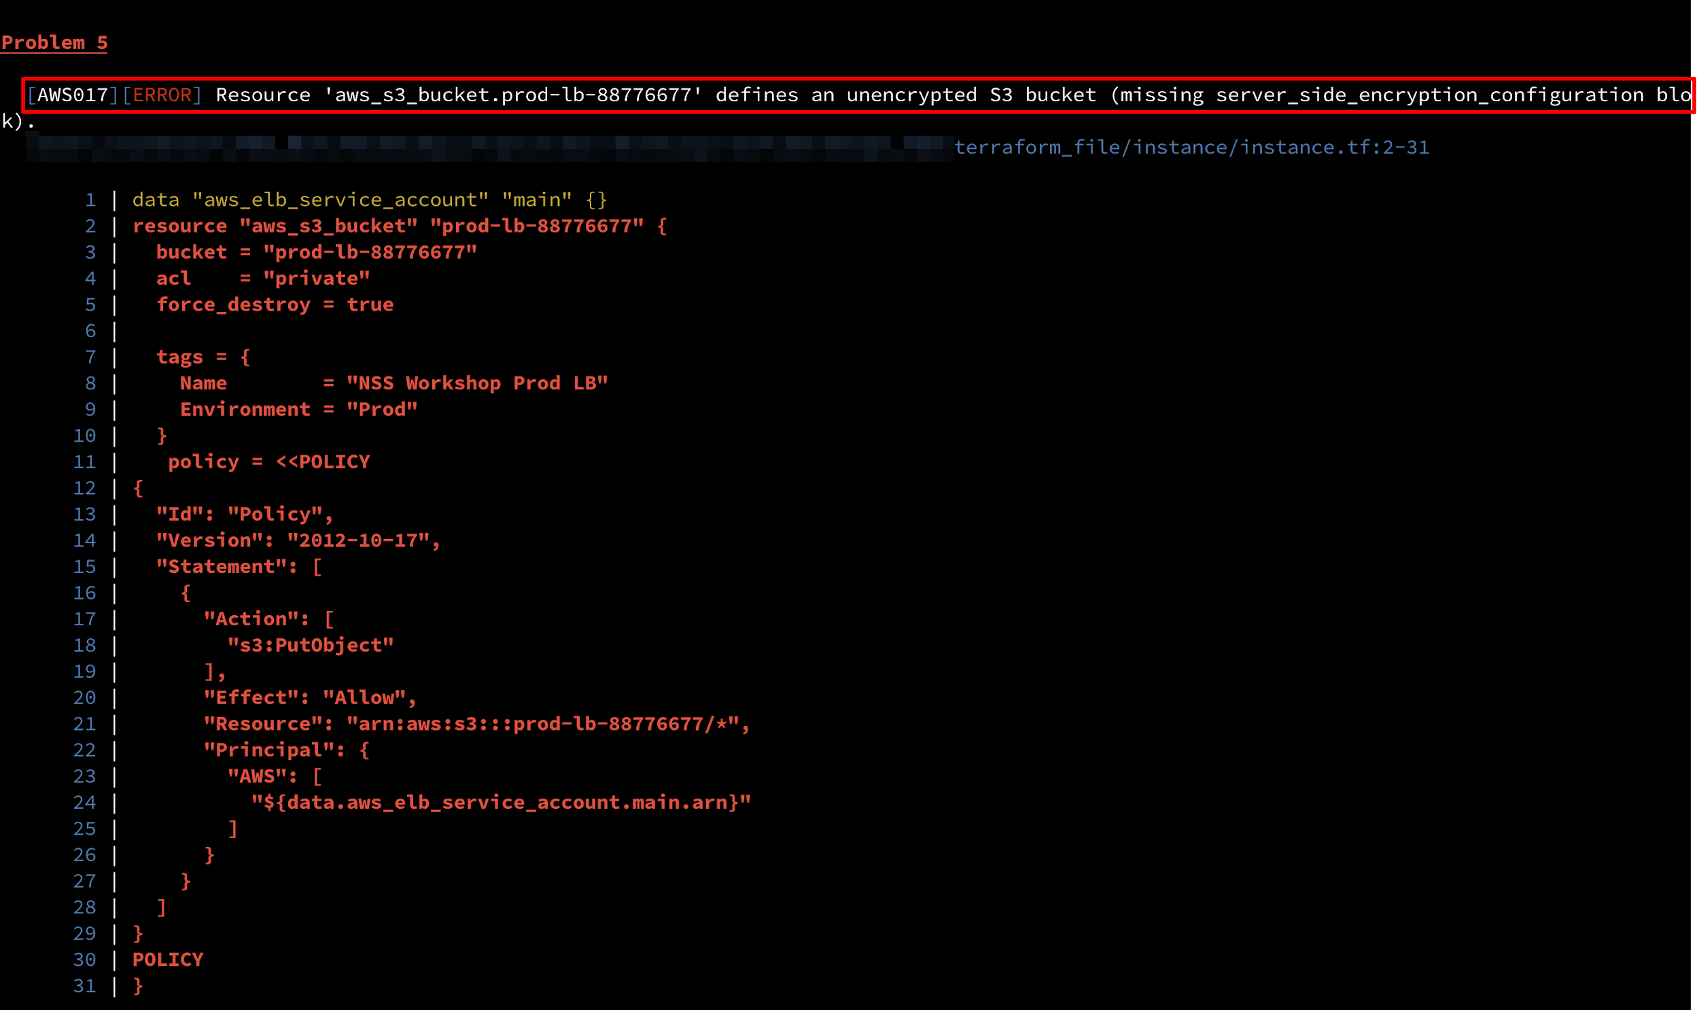The width and height of the screenshot is (1699, 1010).
Task: Click the force_destroy = true line
Action: [275, 304]
